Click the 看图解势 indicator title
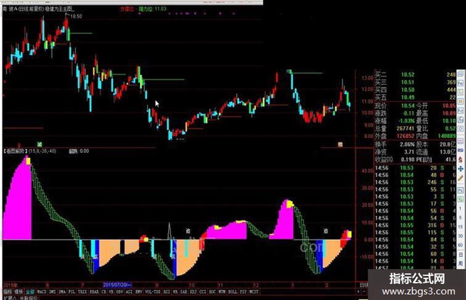This screenshot has height=300, width=466. click(x=15, y=151)
